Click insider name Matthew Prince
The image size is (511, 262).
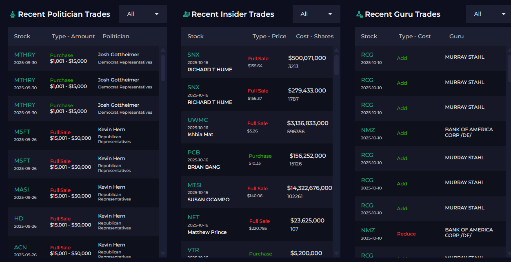207,232
